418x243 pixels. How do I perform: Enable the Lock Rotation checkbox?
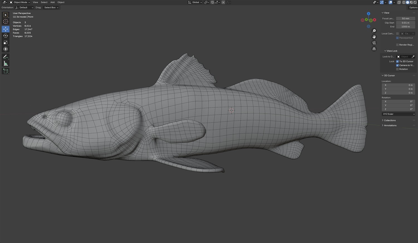[x=397, y=69]
